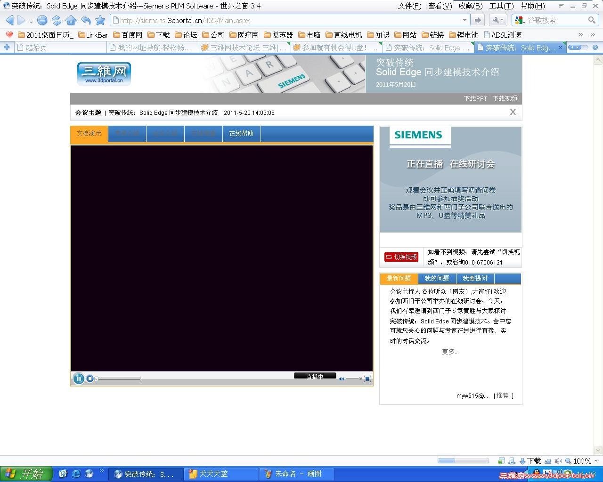Viewport: 603px width, 482px height.
Task: Click the video seek progress slider
Action: point(118,379)
